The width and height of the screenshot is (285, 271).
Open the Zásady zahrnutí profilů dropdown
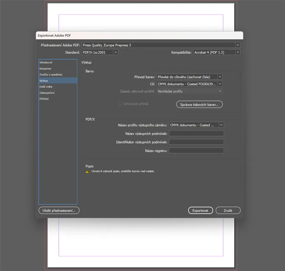pyautogui.click(x=189, y=91)
